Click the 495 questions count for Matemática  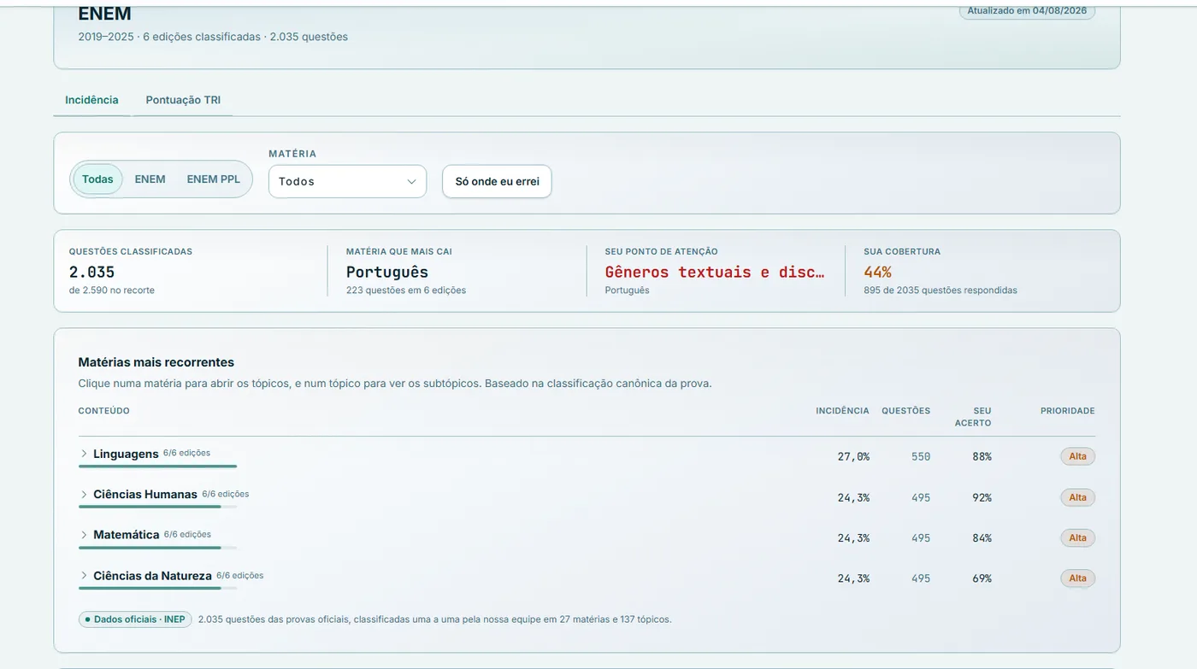tap(921, 537)
